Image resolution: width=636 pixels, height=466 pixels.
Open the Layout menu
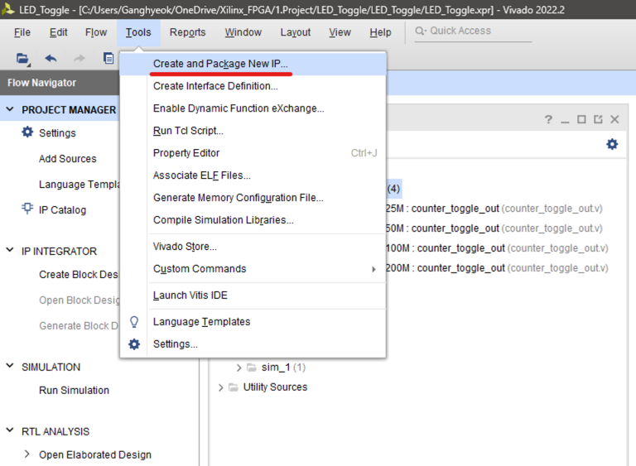(296, 32)
